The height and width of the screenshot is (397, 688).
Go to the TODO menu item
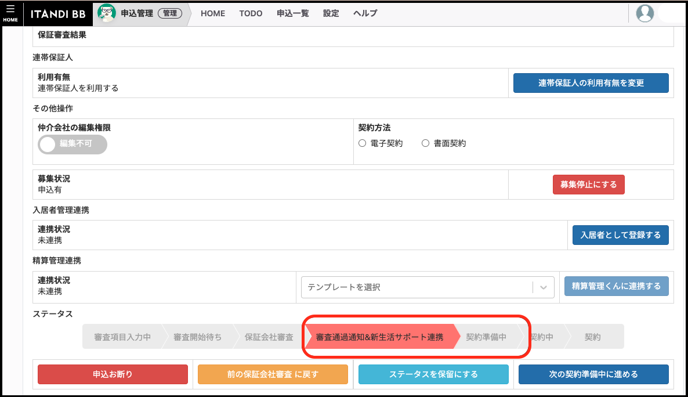(x=251, y=13)
